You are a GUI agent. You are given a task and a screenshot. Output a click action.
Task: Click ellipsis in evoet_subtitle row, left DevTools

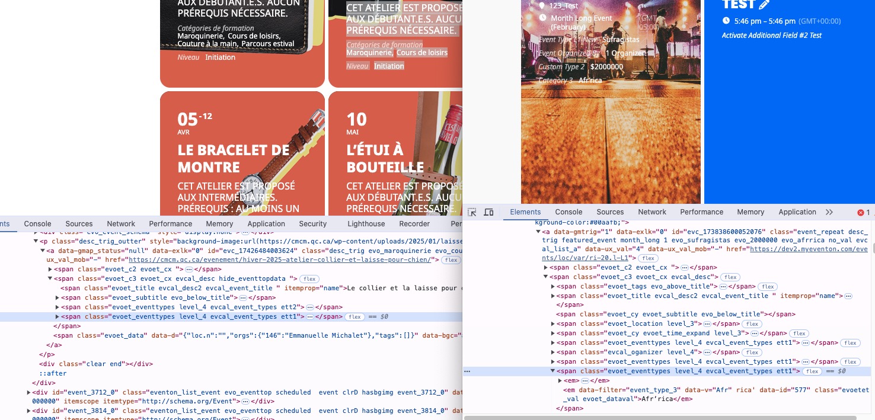pyautogui.click(x=243, y=297)
